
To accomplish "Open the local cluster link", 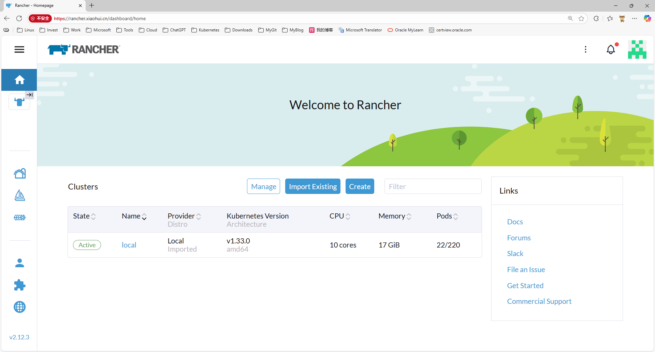I will point(129,245).
